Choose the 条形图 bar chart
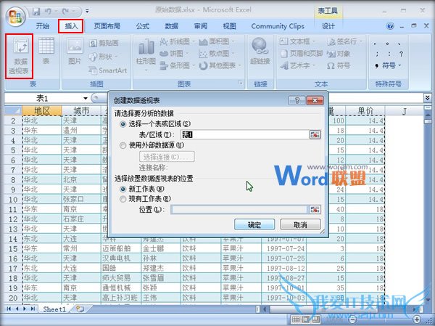435x326 pixels. click(x=176, y=65)
